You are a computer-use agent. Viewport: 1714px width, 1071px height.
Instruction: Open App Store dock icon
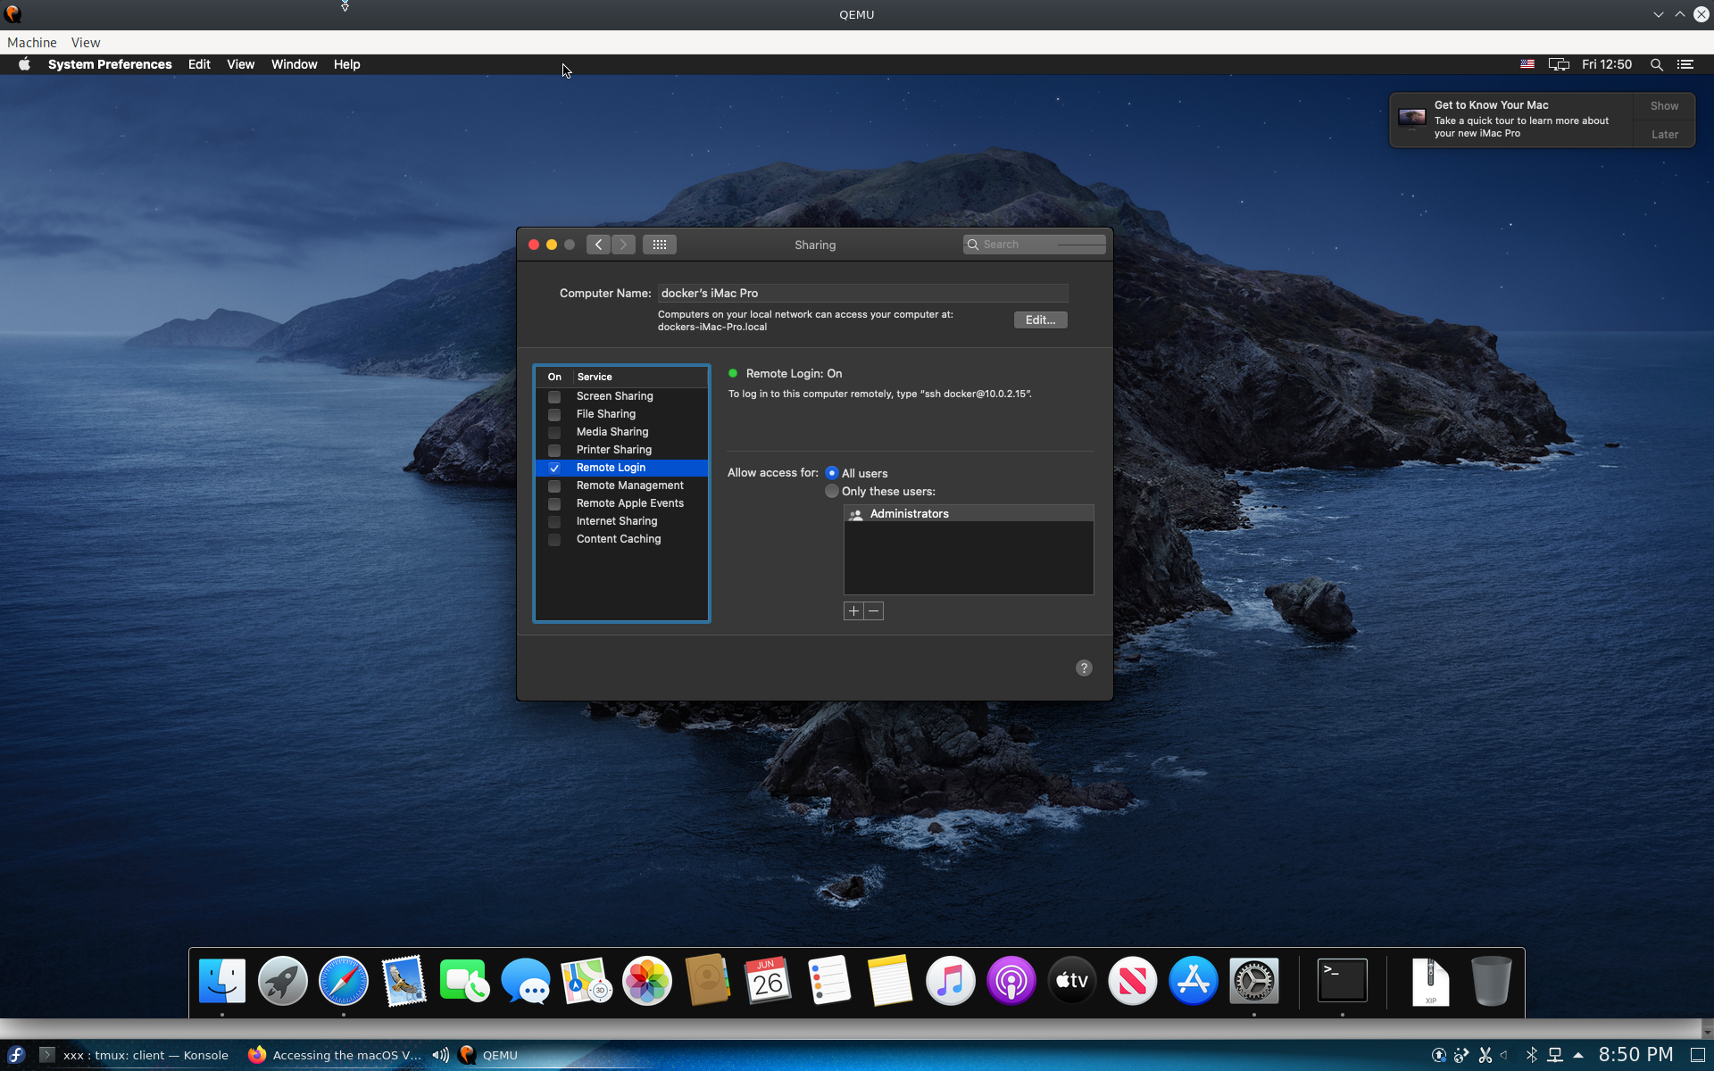tap(1193, 981)
